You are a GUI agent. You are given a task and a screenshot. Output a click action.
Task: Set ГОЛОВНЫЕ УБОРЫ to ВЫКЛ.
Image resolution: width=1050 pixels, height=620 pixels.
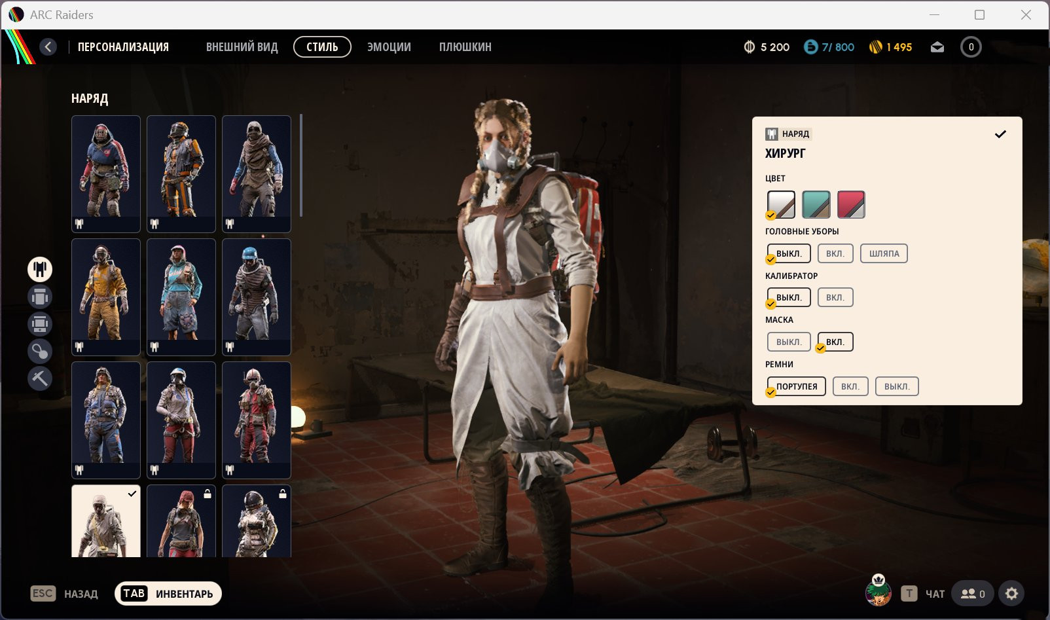click(x=789, y=253)
